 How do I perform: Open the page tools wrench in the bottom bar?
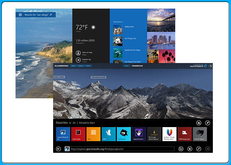199,149
